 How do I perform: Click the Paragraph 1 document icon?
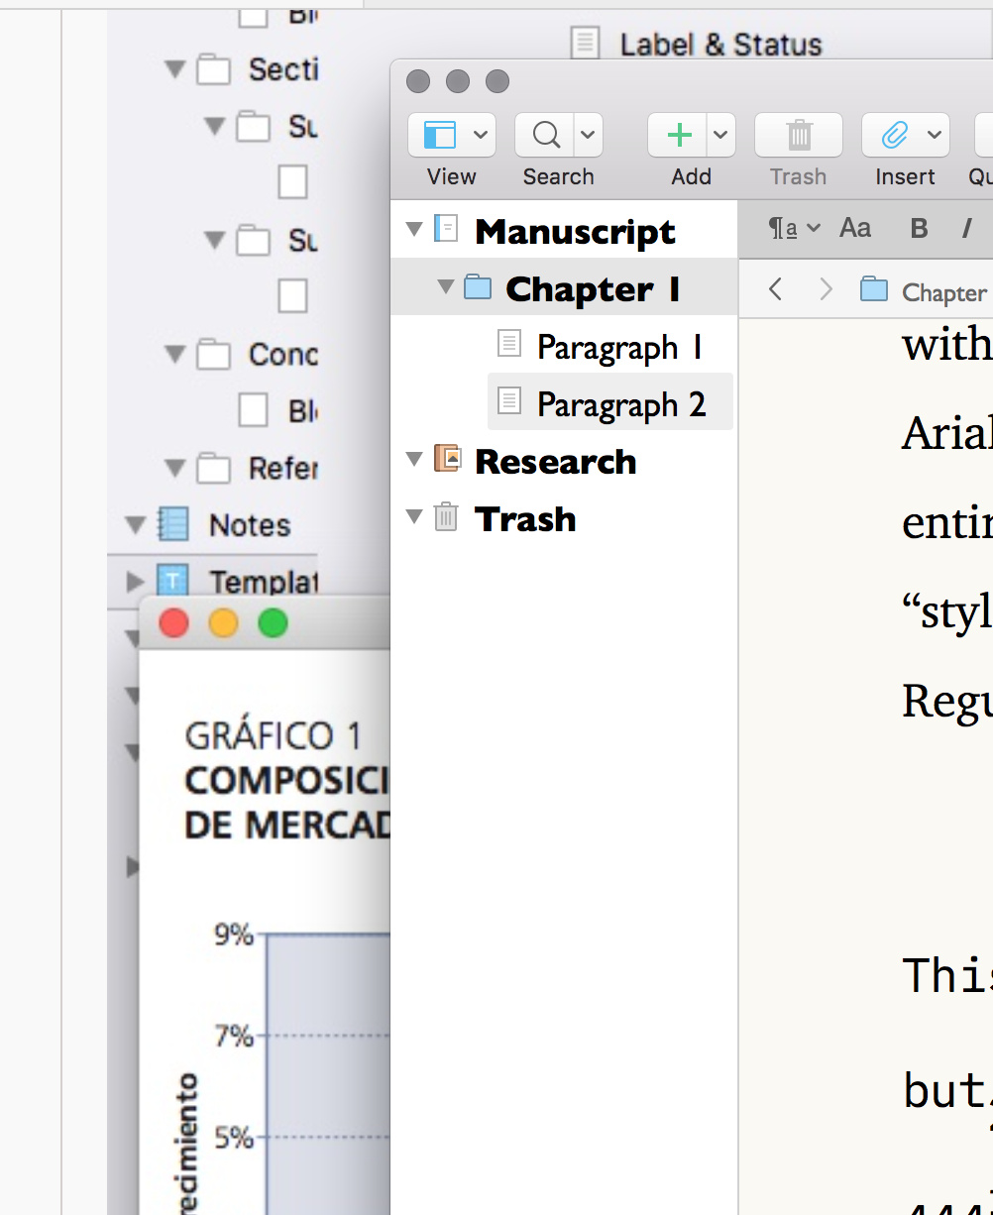508,344
